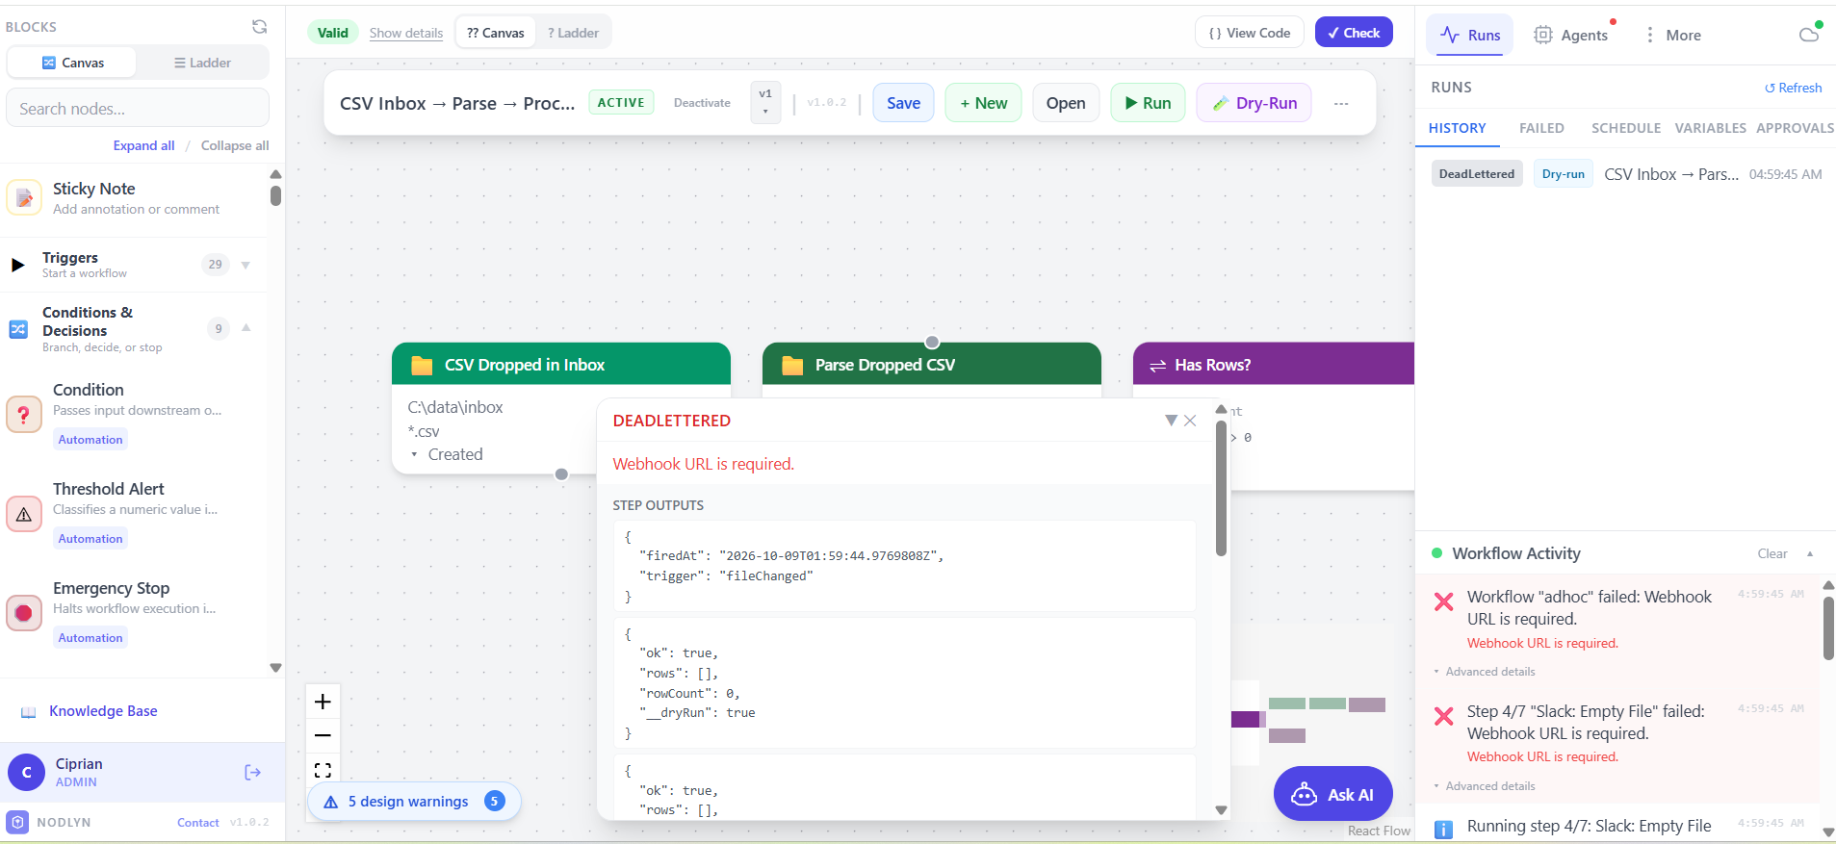Collapse the Workflow Activity panel

pyautogui.click(x=1810, y=553)
